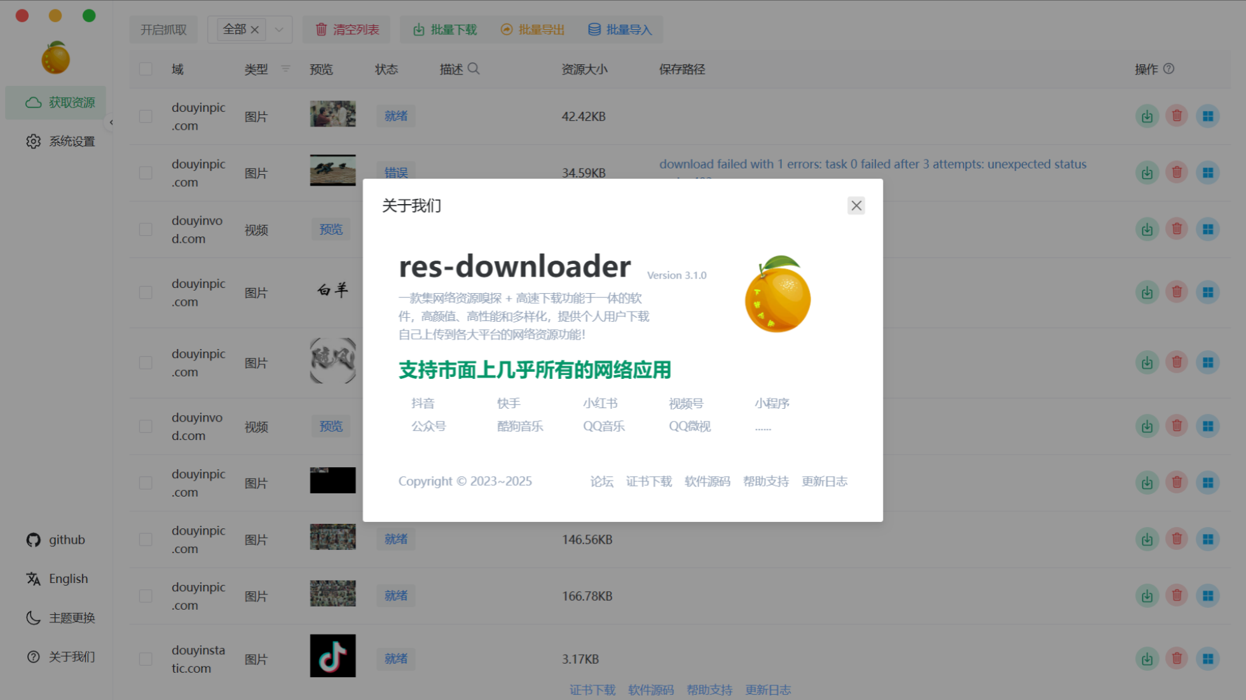Viewport: 1246px width, 700px height.
Task: Open the thumbnail of the 166.78KB image
Action: click(x=332, y=593)
